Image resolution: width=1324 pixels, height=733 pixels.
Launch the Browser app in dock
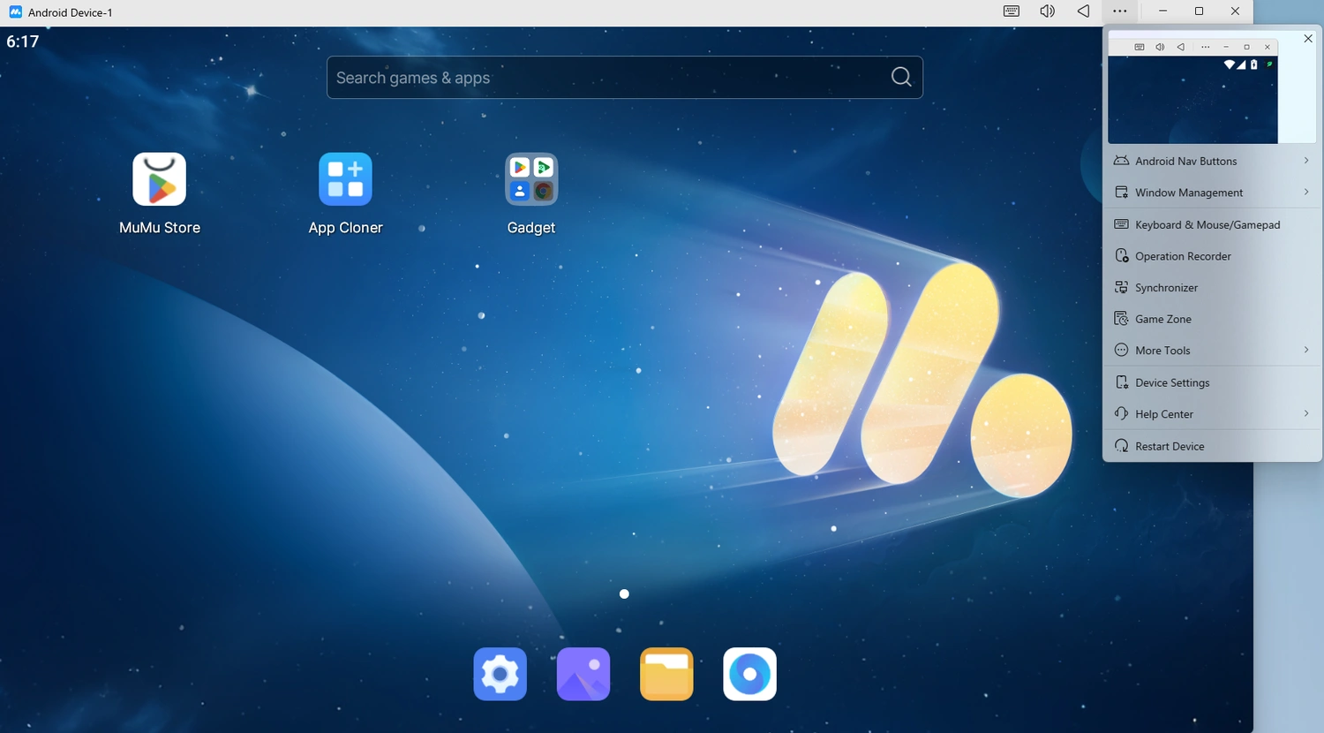[x=749, y=674]
